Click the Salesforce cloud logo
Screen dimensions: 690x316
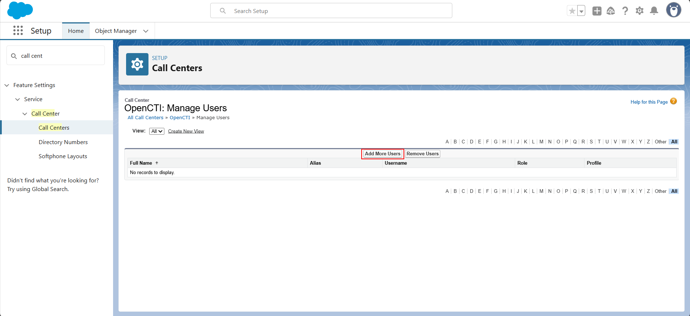click(x=20, y=10)
